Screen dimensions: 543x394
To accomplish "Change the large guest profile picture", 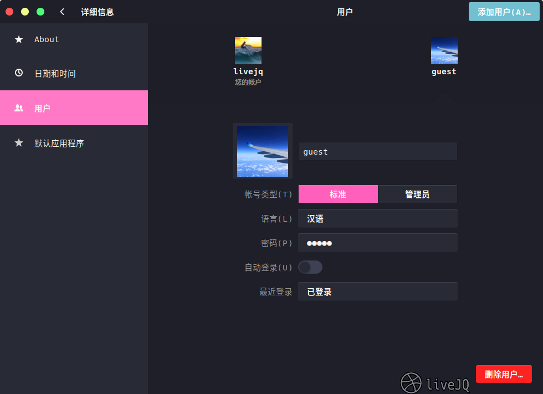I will click(x=262, y=151).
